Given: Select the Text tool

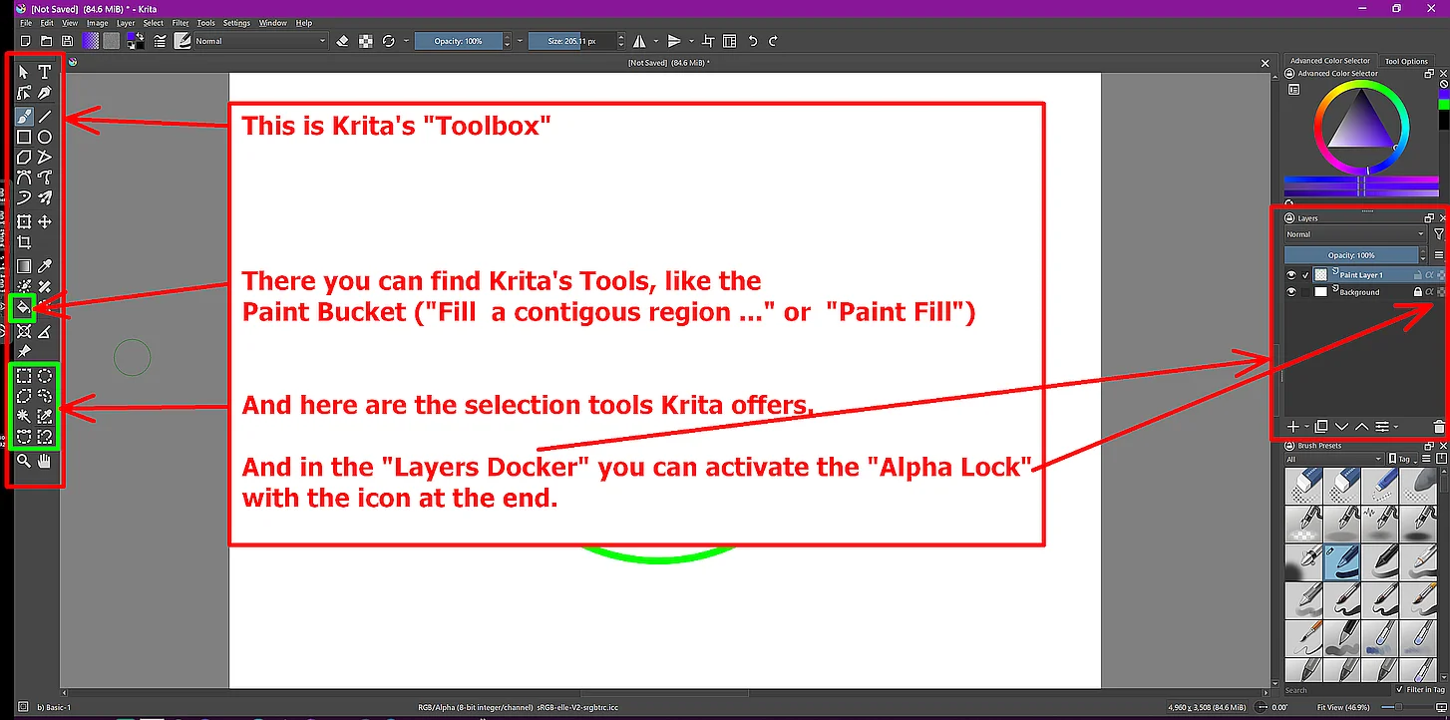Looking at the screenshot, I should [45, 72].
